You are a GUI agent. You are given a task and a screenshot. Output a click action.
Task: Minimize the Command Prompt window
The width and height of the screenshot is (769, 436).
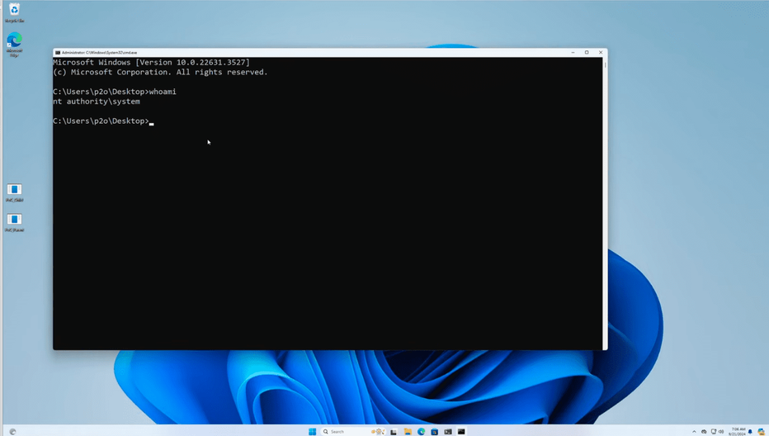[573, 53]
